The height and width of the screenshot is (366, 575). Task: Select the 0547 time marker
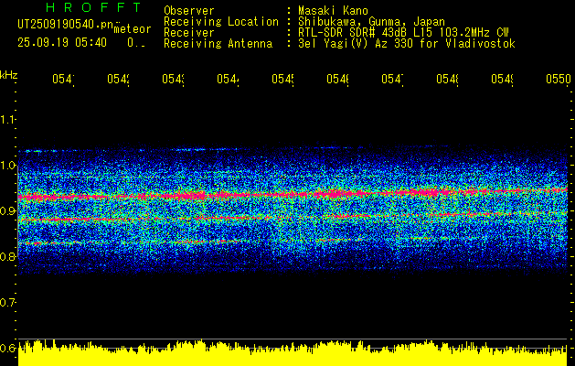[393, 80]
